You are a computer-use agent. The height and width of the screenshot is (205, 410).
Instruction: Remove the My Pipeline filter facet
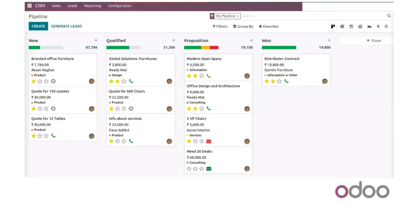238,16
